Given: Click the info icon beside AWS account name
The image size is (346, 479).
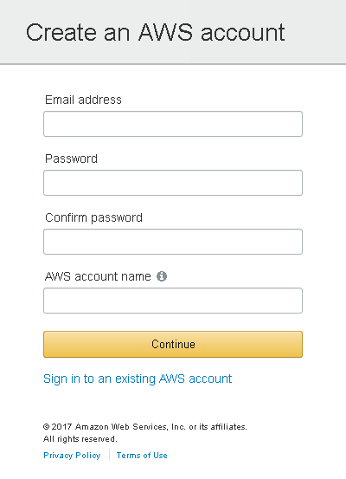Looking at the screenshot, I should click(x=162, y=276).
